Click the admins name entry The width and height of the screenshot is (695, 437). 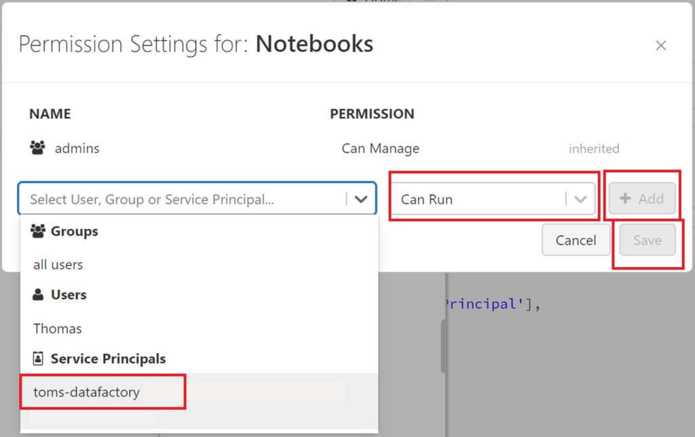point(77,148)
